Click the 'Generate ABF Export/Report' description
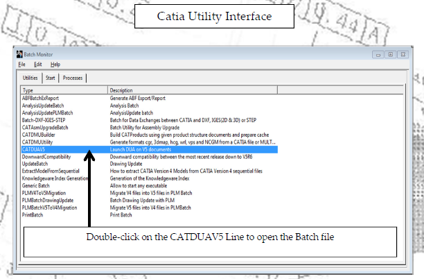This screenshot has height=279, width=424. [138, 99]
